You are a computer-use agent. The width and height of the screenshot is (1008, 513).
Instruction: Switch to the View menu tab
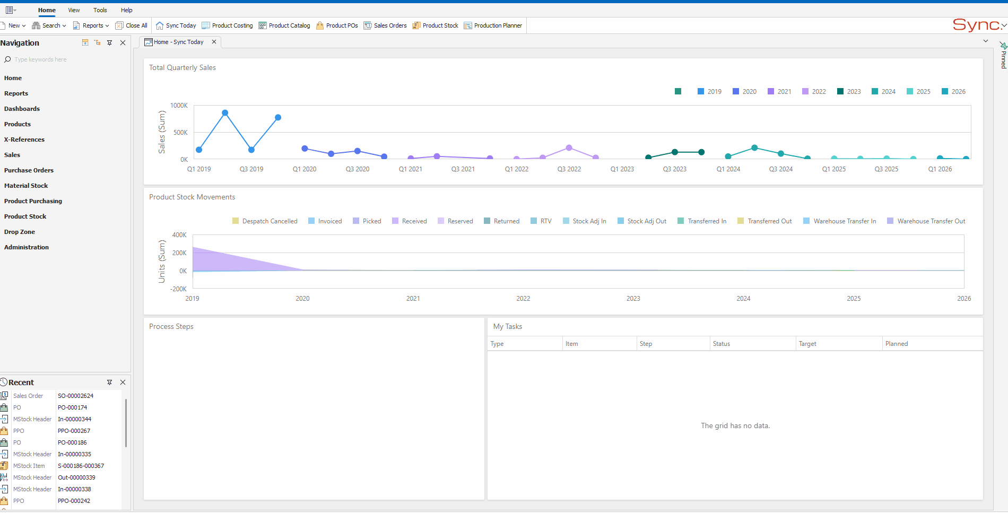(x=74, y=10)
